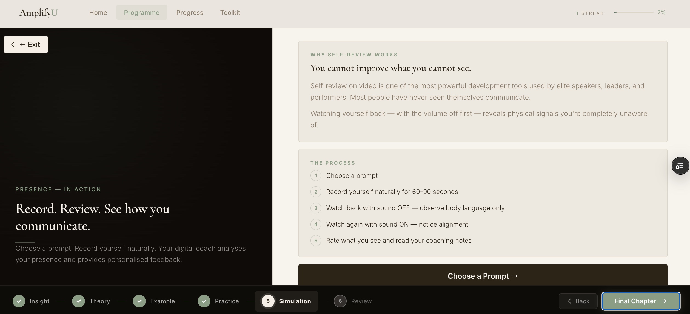
Task: Click the Theory step label
Action: point(100,301)
